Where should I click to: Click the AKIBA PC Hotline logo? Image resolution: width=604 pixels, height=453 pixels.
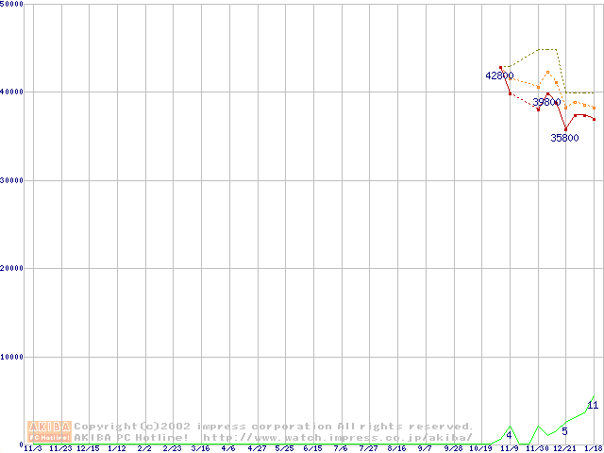pyautogui.click(x=49, y=431)
